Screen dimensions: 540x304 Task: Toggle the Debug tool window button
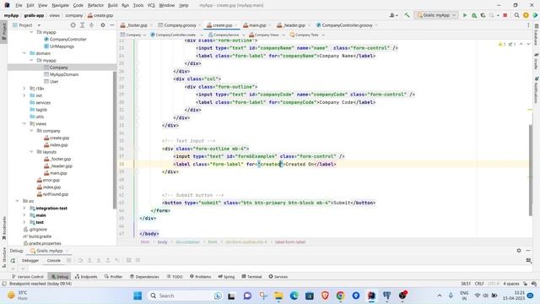pos(60,276)
